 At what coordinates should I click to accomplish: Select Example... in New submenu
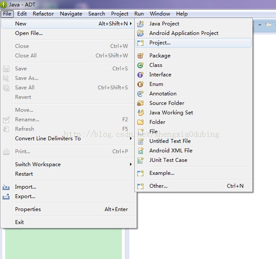click(x=194, y=173)
